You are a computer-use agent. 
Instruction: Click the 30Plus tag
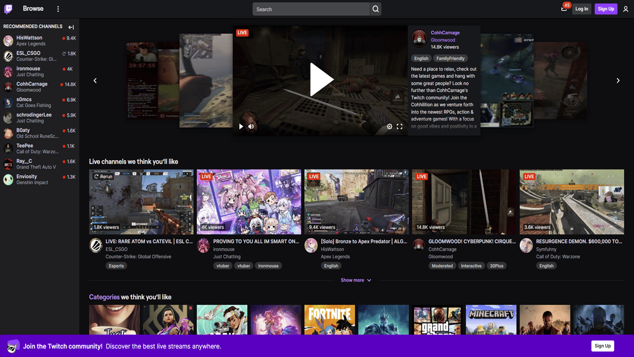pos(497,266)
